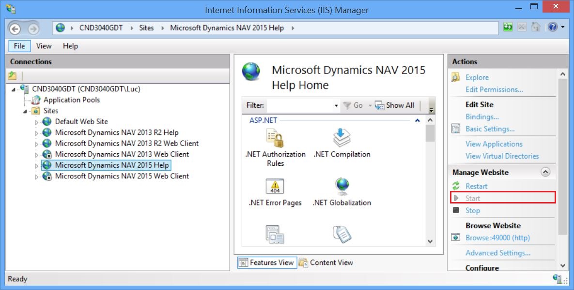This screenshot has height=290, width=574.
Task: Select Application Pools in the Connections tree
Action: (x=71, y=100)
